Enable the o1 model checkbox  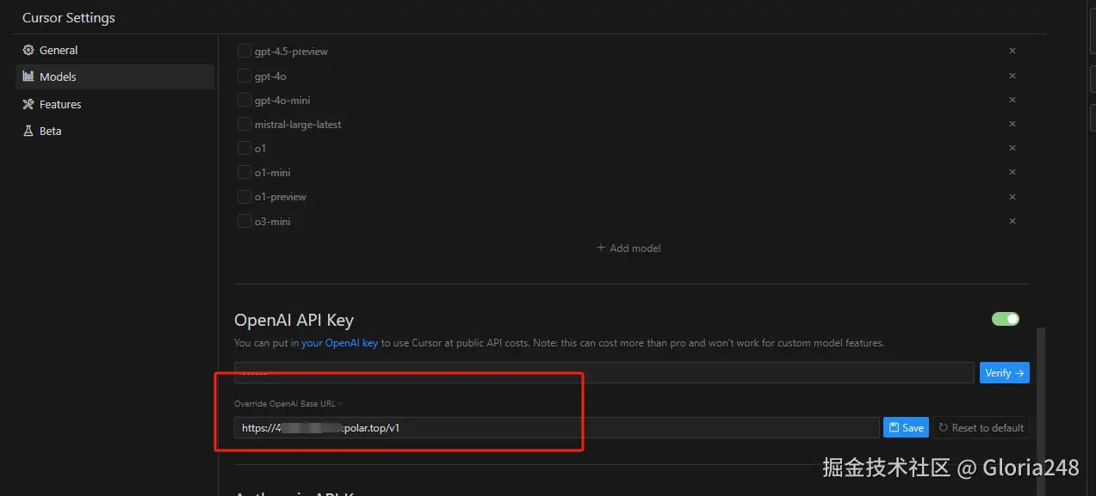tap(245, 148)
